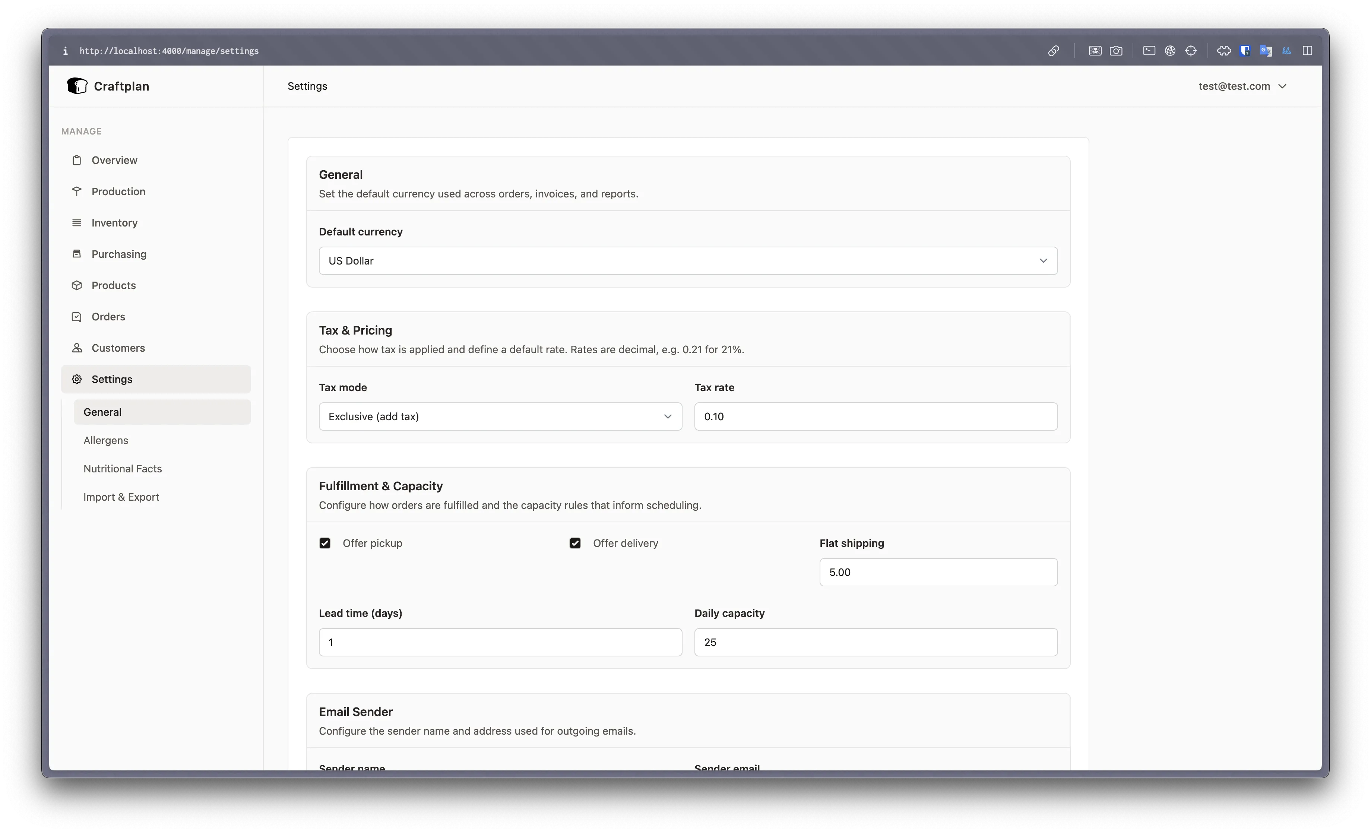The image size is (1371, 833).
Task: Open the Orders page
Action: point(108,316)
